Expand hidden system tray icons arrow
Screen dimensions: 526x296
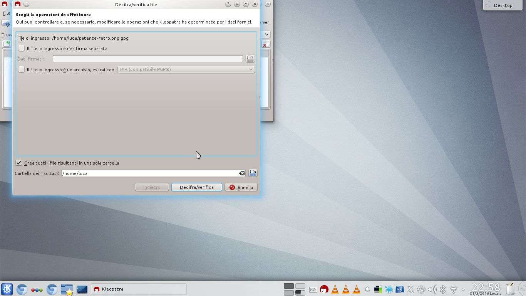463,289
